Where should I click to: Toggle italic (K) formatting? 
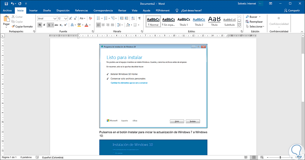click(44, 25)
